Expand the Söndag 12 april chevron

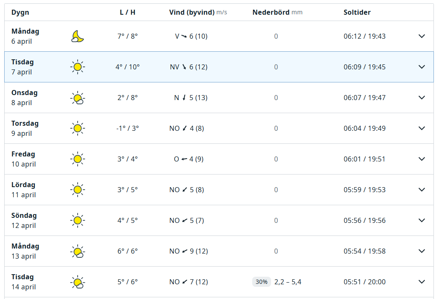422,220
